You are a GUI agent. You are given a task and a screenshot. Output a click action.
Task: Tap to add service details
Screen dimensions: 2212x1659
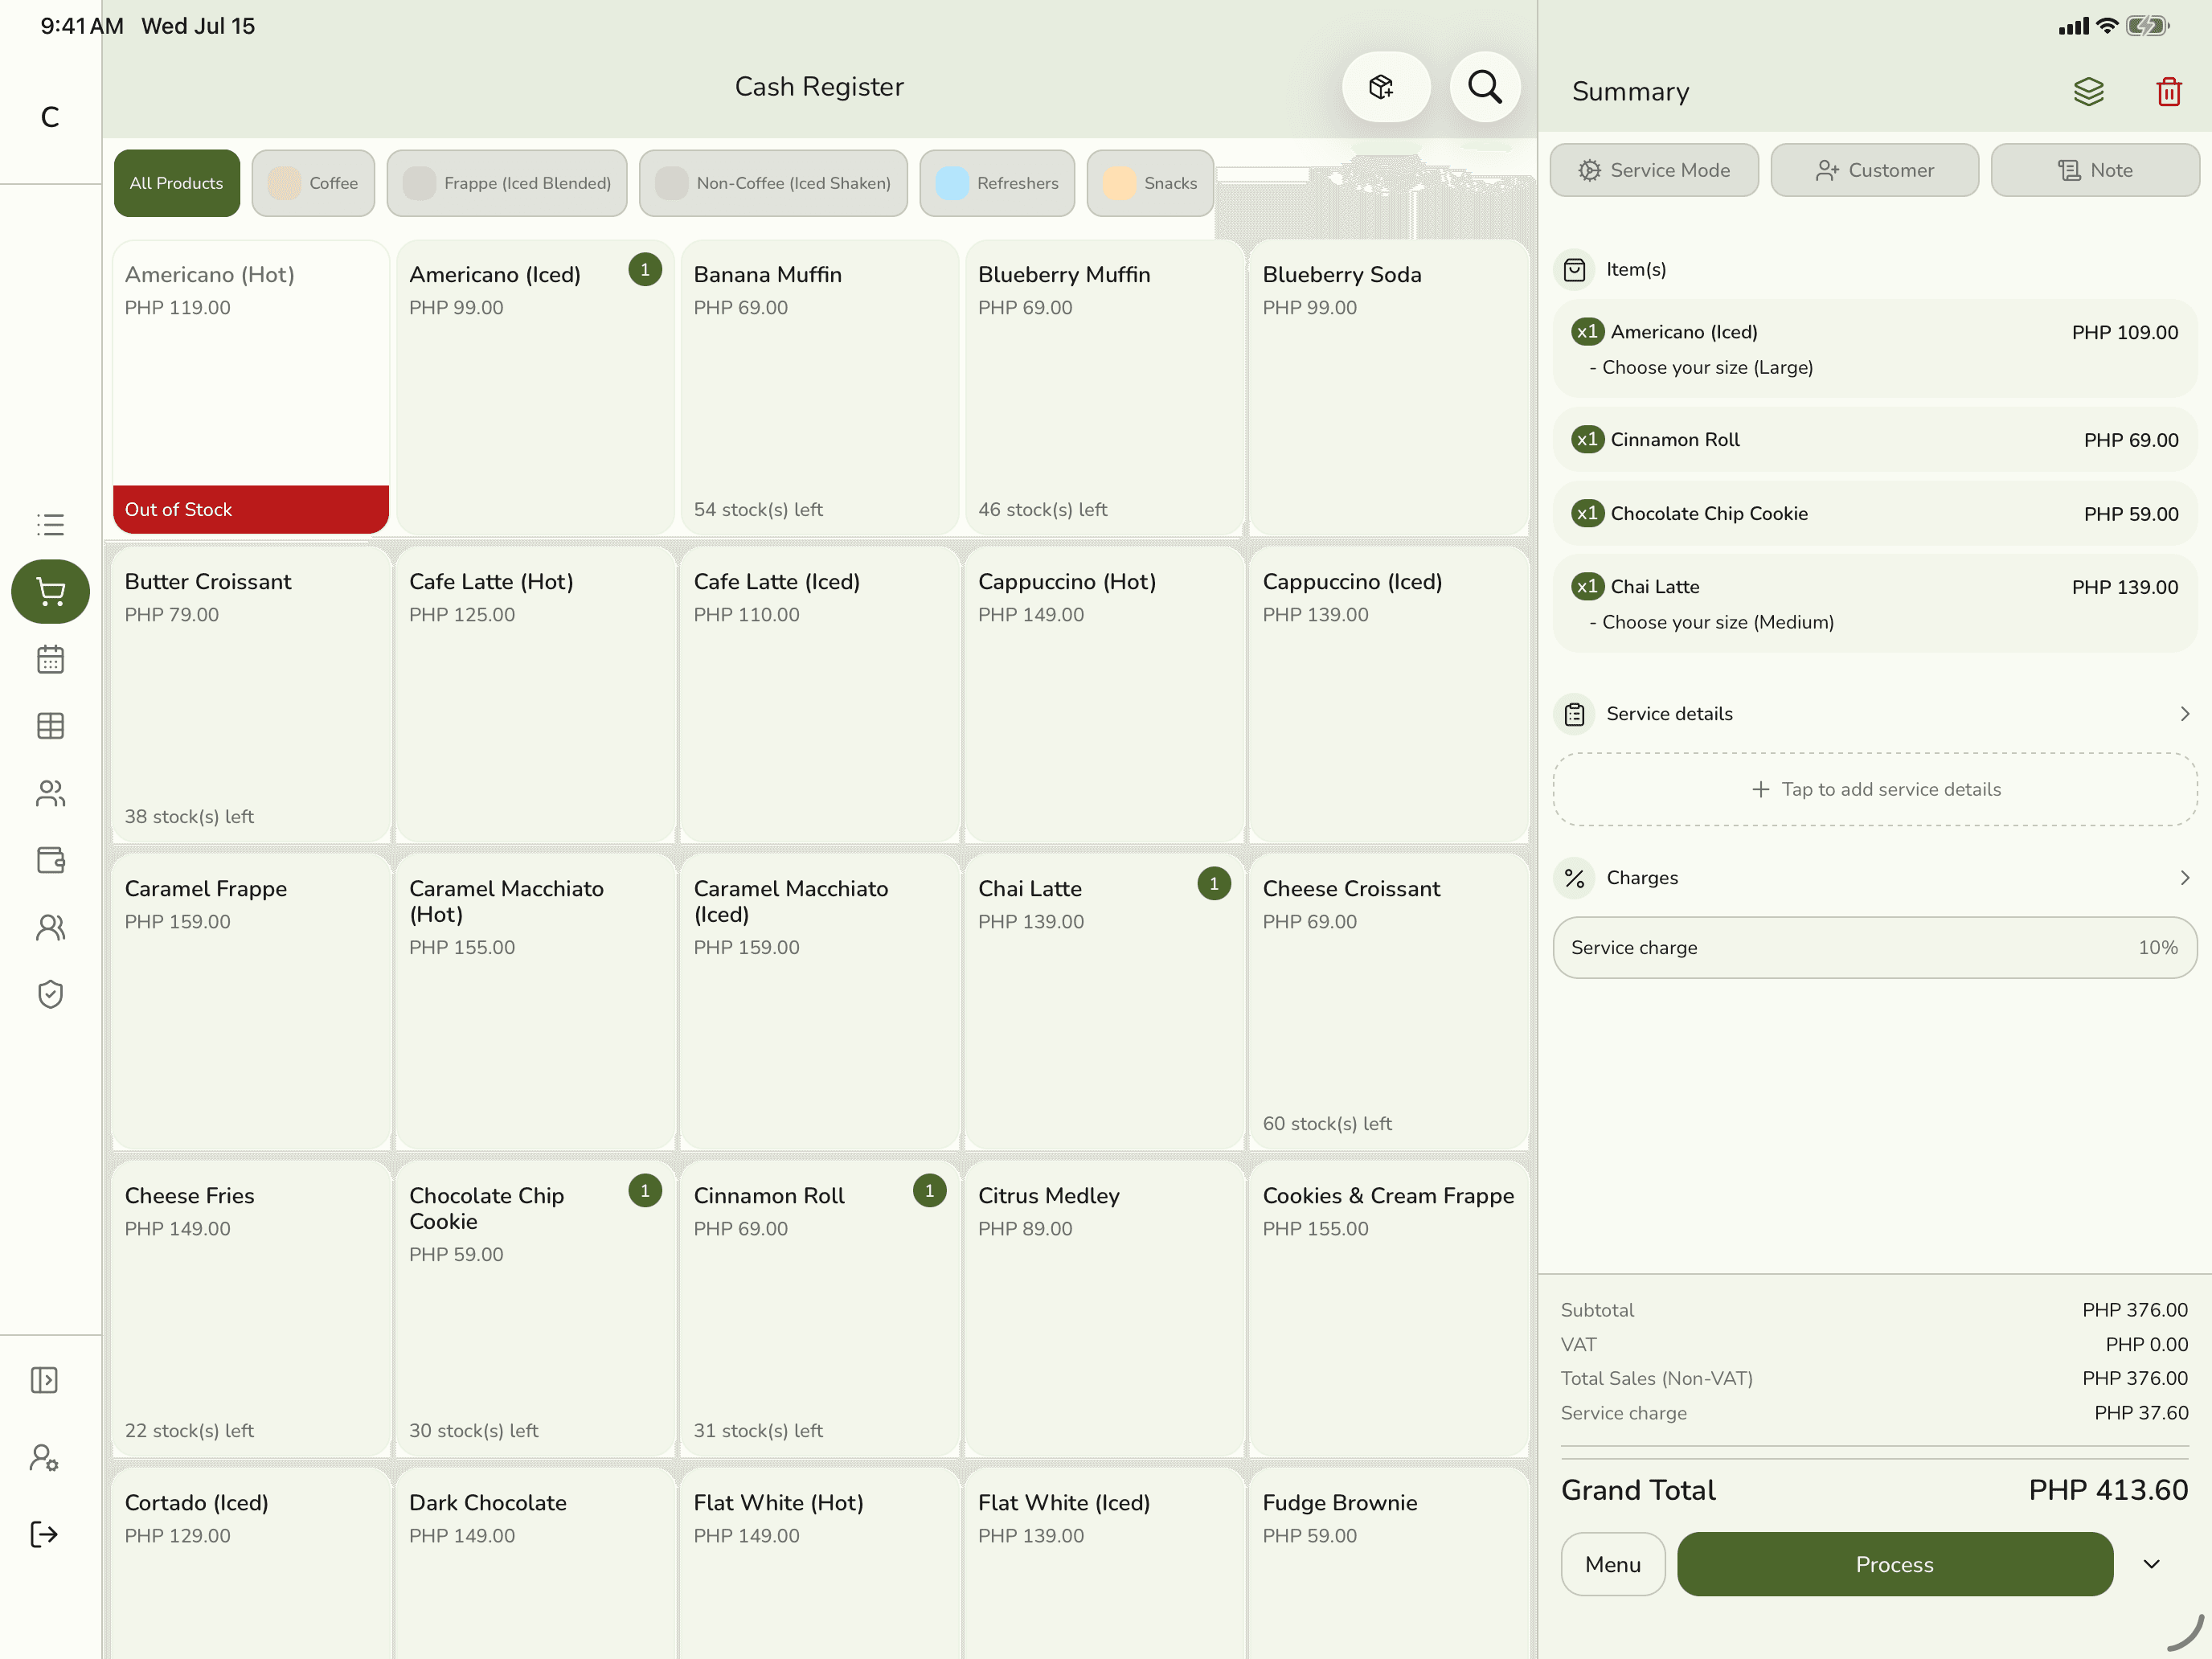pos(1874,789)
